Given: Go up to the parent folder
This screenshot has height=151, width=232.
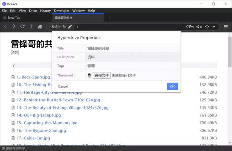Looking at the screenshot, I should [31, 26].
